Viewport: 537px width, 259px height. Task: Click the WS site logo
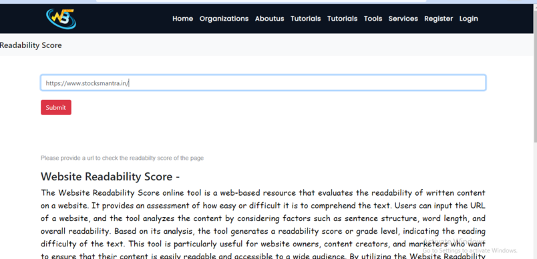coord(61,19)
